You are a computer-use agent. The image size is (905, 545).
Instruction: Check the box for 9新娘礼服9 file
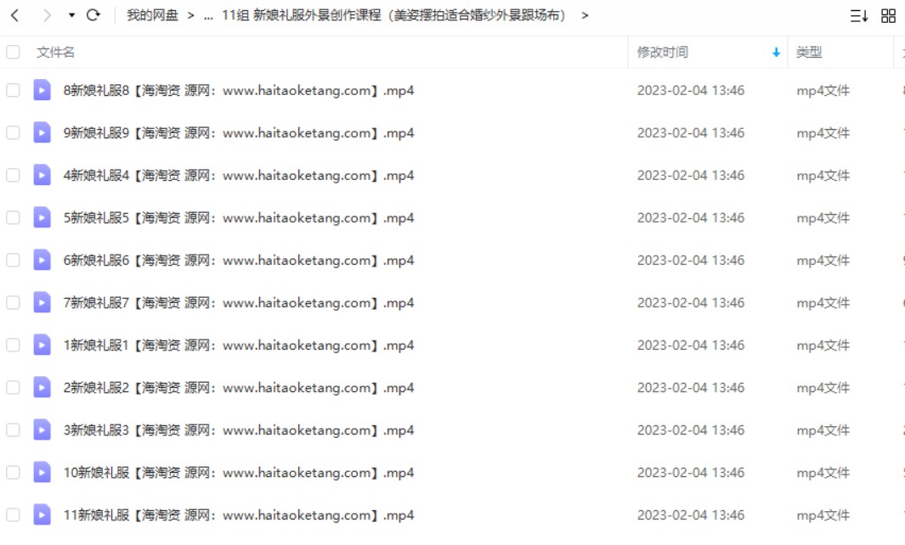pos(13,132)
